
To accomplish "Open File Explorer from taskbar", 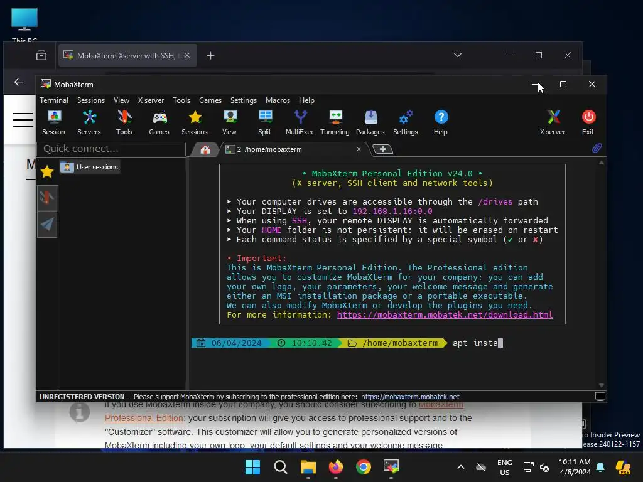I will click(x=308, y=467).
